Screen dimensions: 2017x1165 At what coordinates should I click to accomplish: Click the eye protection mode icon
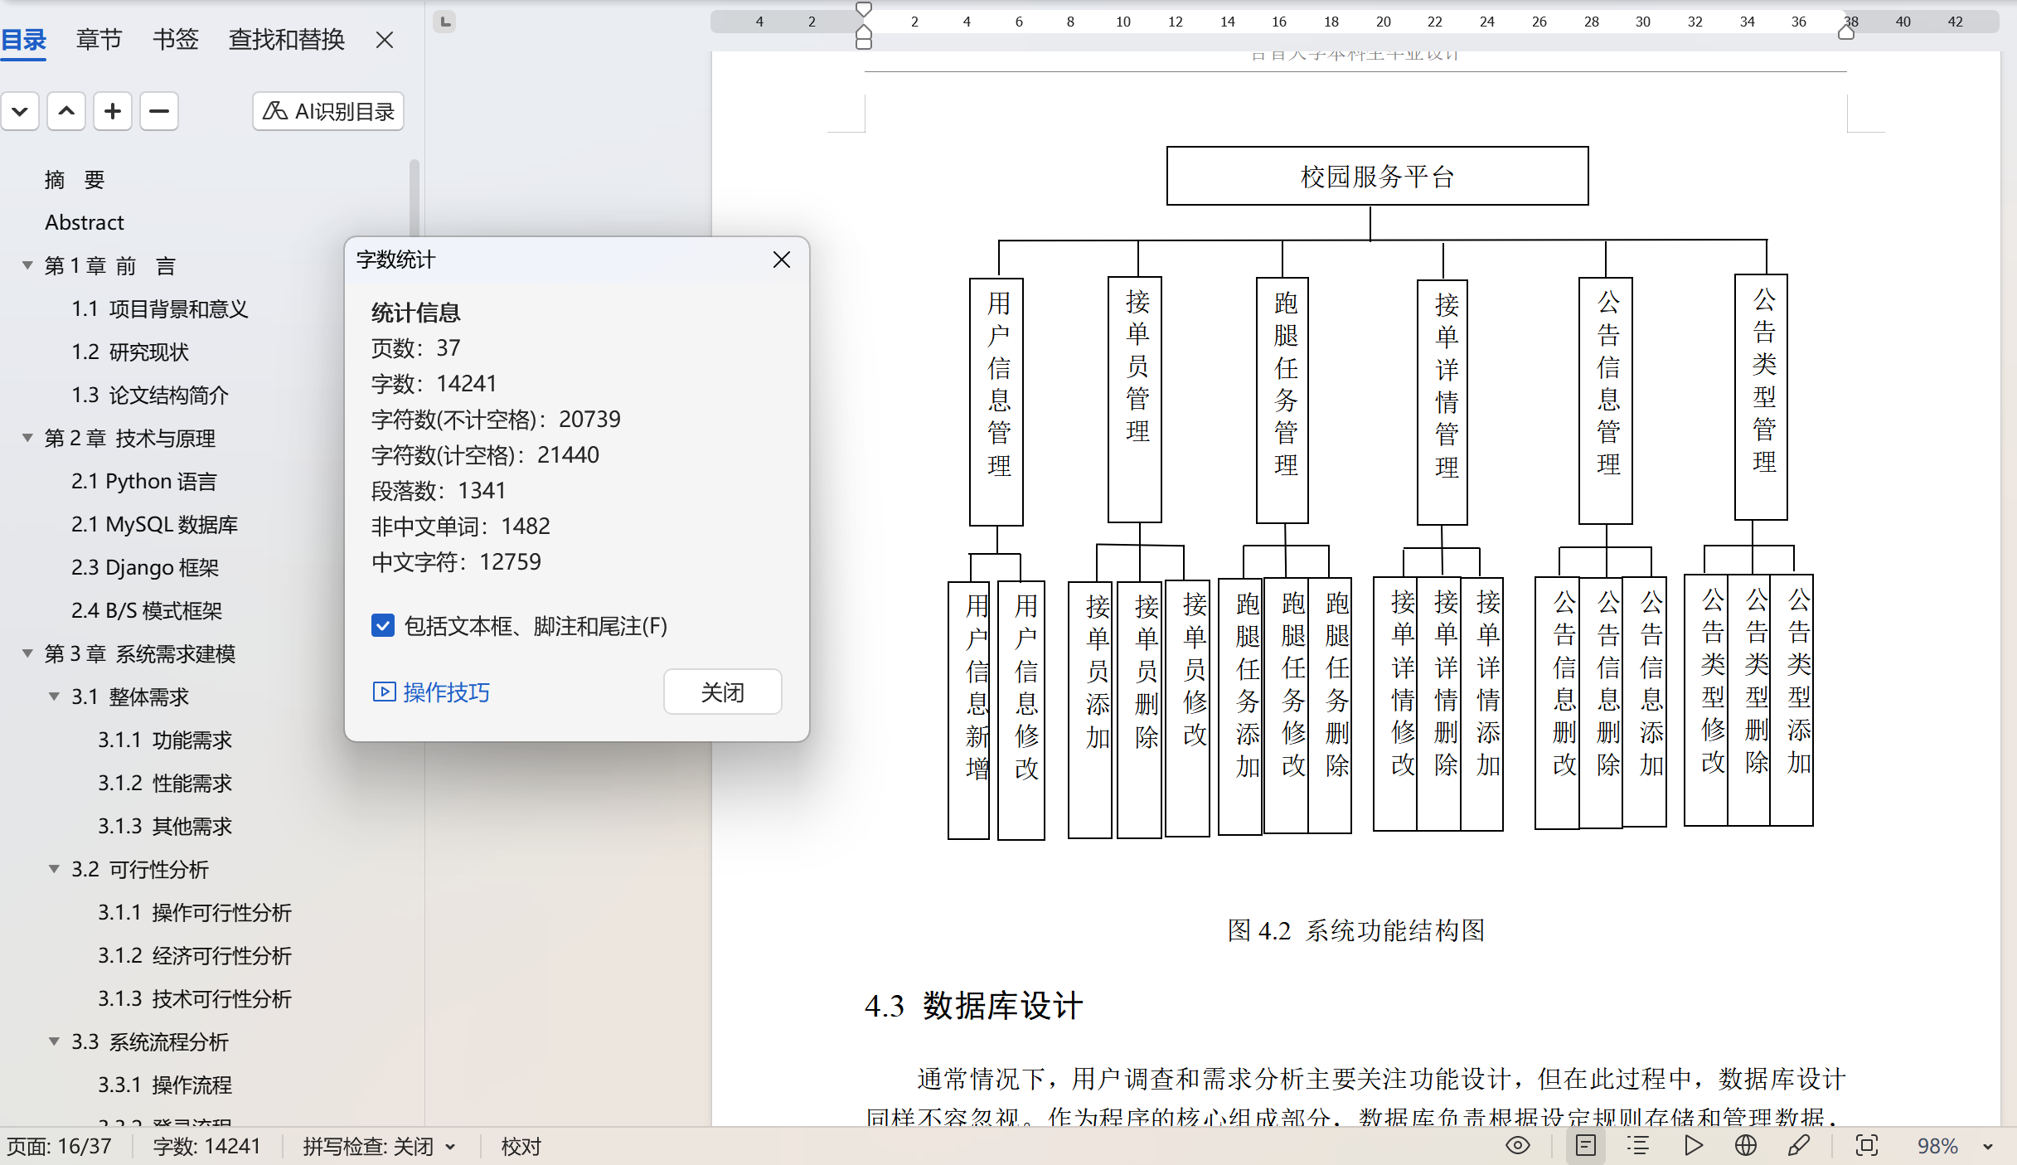click(1517, 1146)
